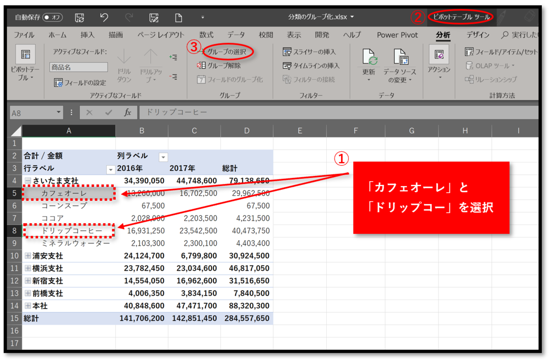
Task: Click the formula bar cancel (×) button
Action: pos(89,113)
